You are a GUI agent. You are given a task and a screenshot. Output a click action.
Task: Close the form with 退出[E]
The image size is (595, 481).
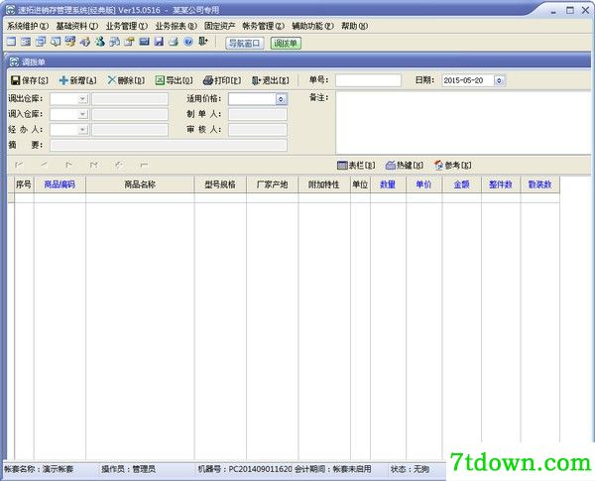pyautogui.click(x=270, y=80)
